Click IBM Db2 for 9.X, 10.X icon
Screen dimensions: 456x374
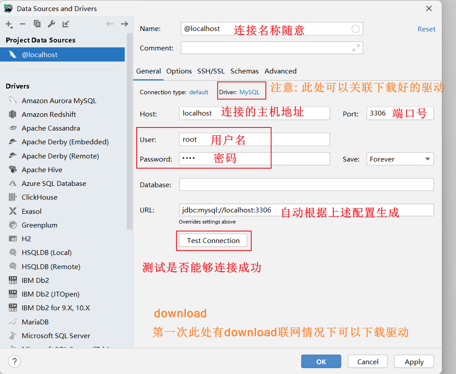click(x=13, y=307)
